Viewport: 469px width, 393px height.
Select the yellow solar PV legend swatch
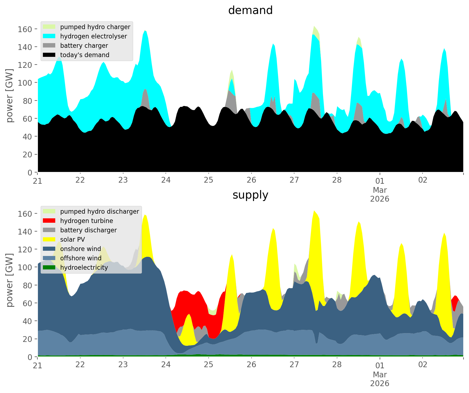point(49,239)
